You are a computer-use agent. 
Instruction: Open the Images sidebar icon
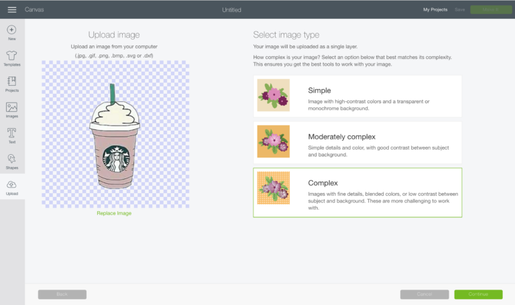pyautogui.click(x=12, y=107)
